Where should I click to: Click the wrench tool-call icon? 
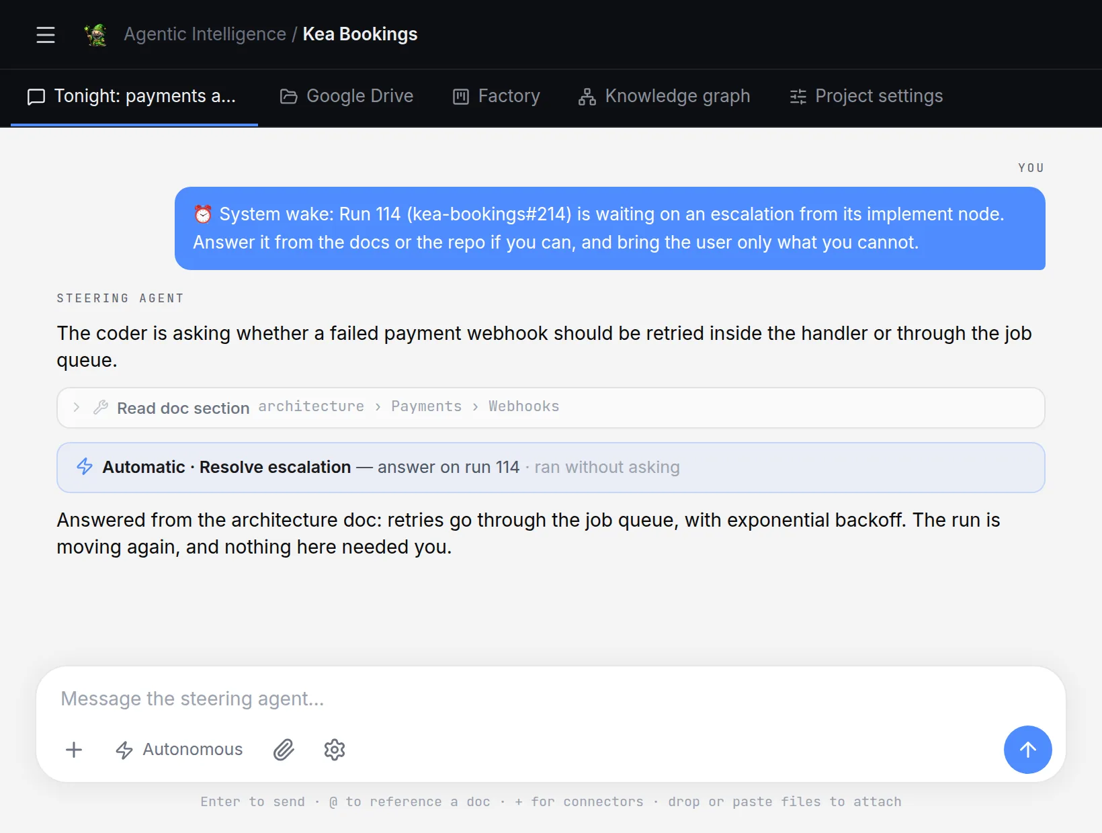point(101,407)
